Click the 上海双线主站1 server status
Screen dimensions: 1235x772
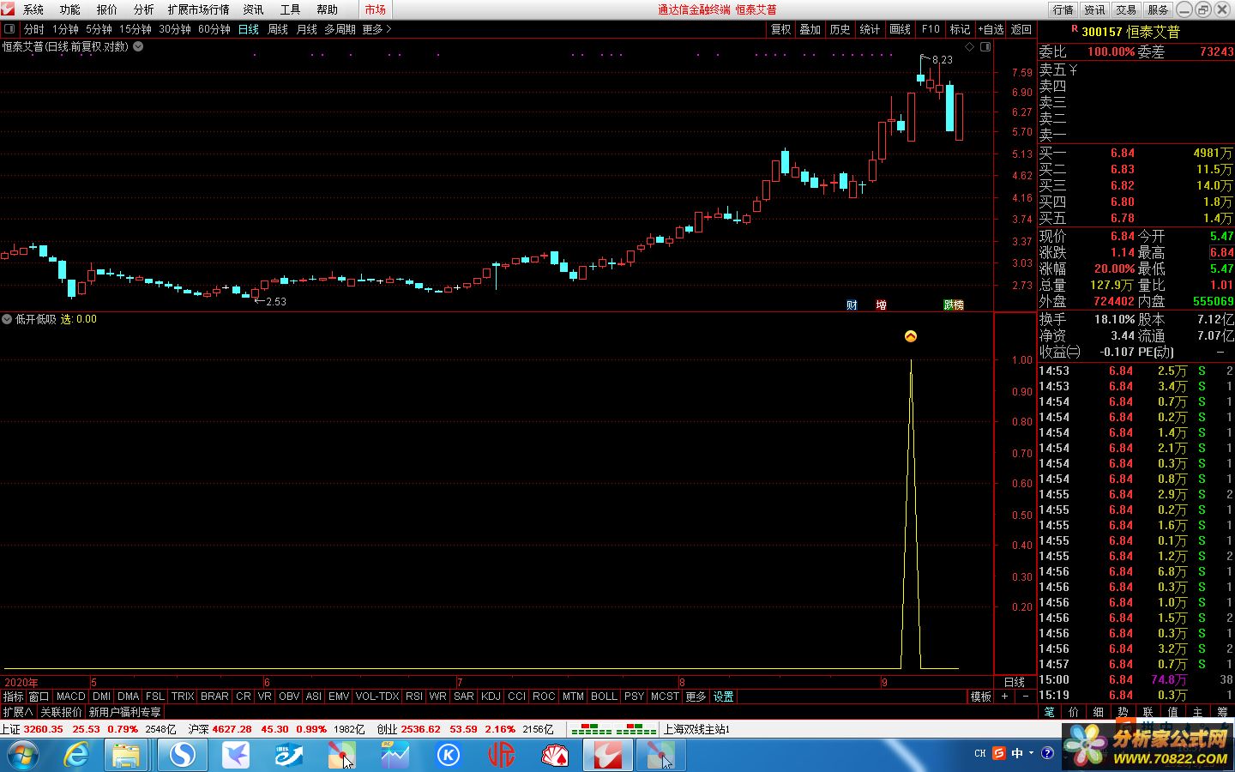pyautogui.click(x=696, y=729)
